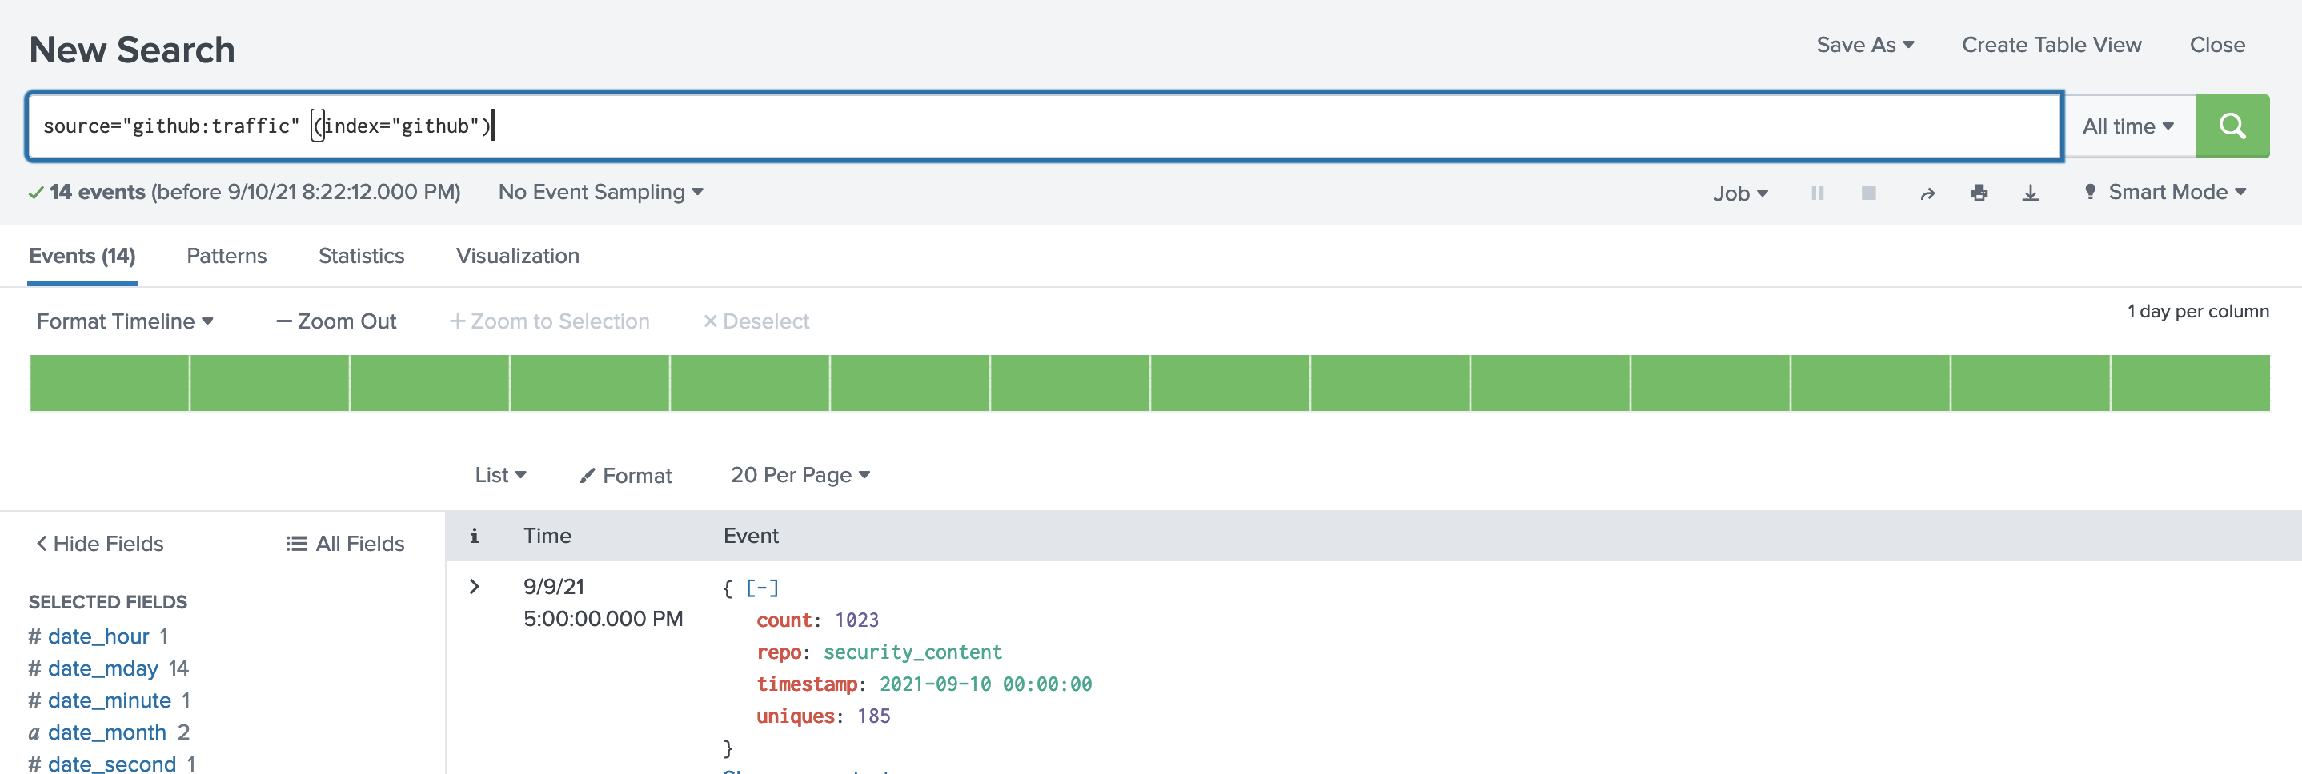The image size is (2302, 774).
Task: Collapse the JSON event with [-]
Action: click(761, 588)
